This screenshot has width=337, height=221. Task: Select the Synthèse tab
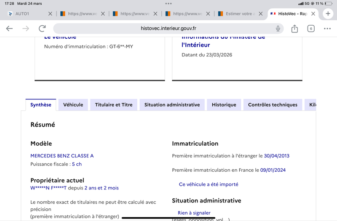click(41, 105)
